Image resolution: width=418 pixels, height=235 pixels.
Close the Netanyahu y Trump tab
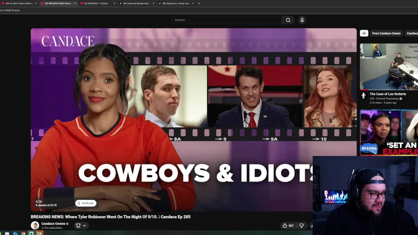193,3
